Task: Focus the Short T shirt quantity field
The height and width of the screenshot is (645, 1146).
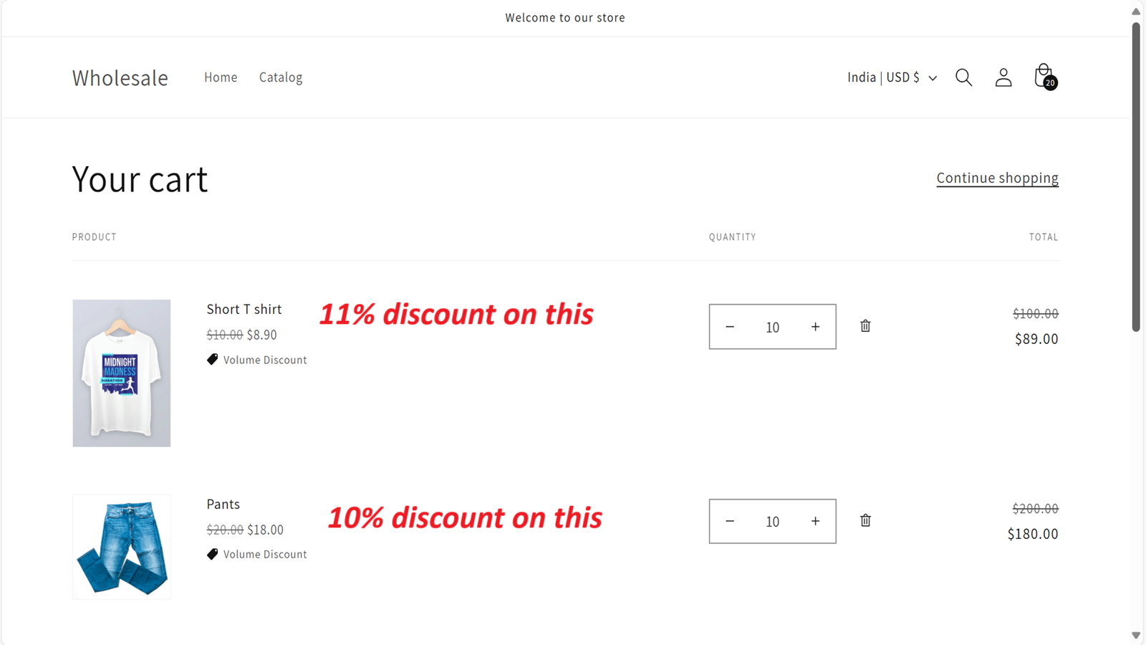Action: pyautogui.click(x=772, y=327)
